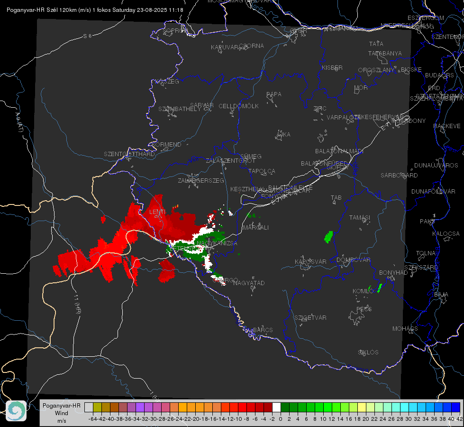Image resolution: width=464 pixels, height=427 pixels.
Task: Click the KALOCSA label
Action: (x=446, y=233)
